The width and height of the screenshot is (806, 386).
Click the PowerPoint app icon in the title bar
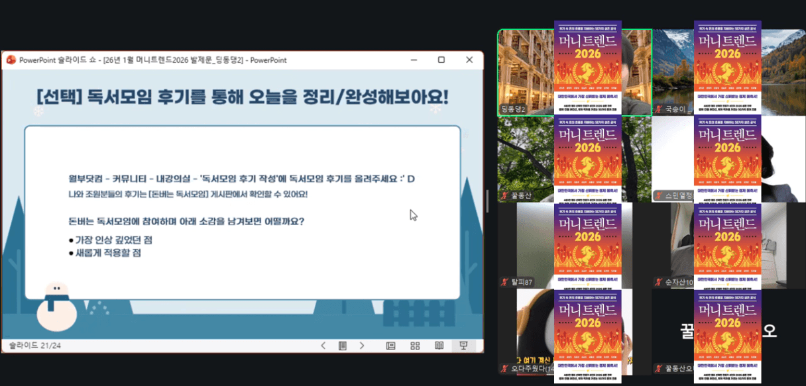(x=11, y=60)
